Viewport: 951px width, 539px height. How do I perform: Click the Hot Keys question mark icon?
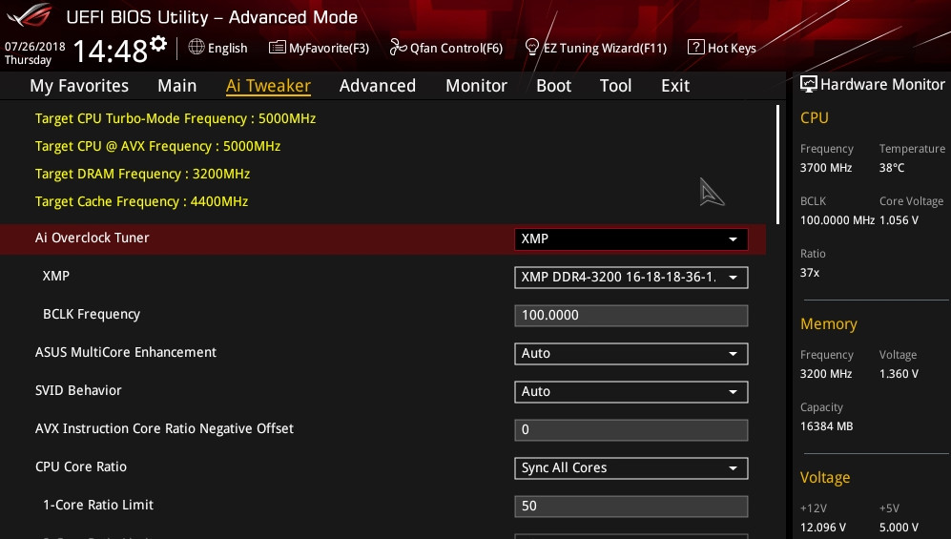695,47
